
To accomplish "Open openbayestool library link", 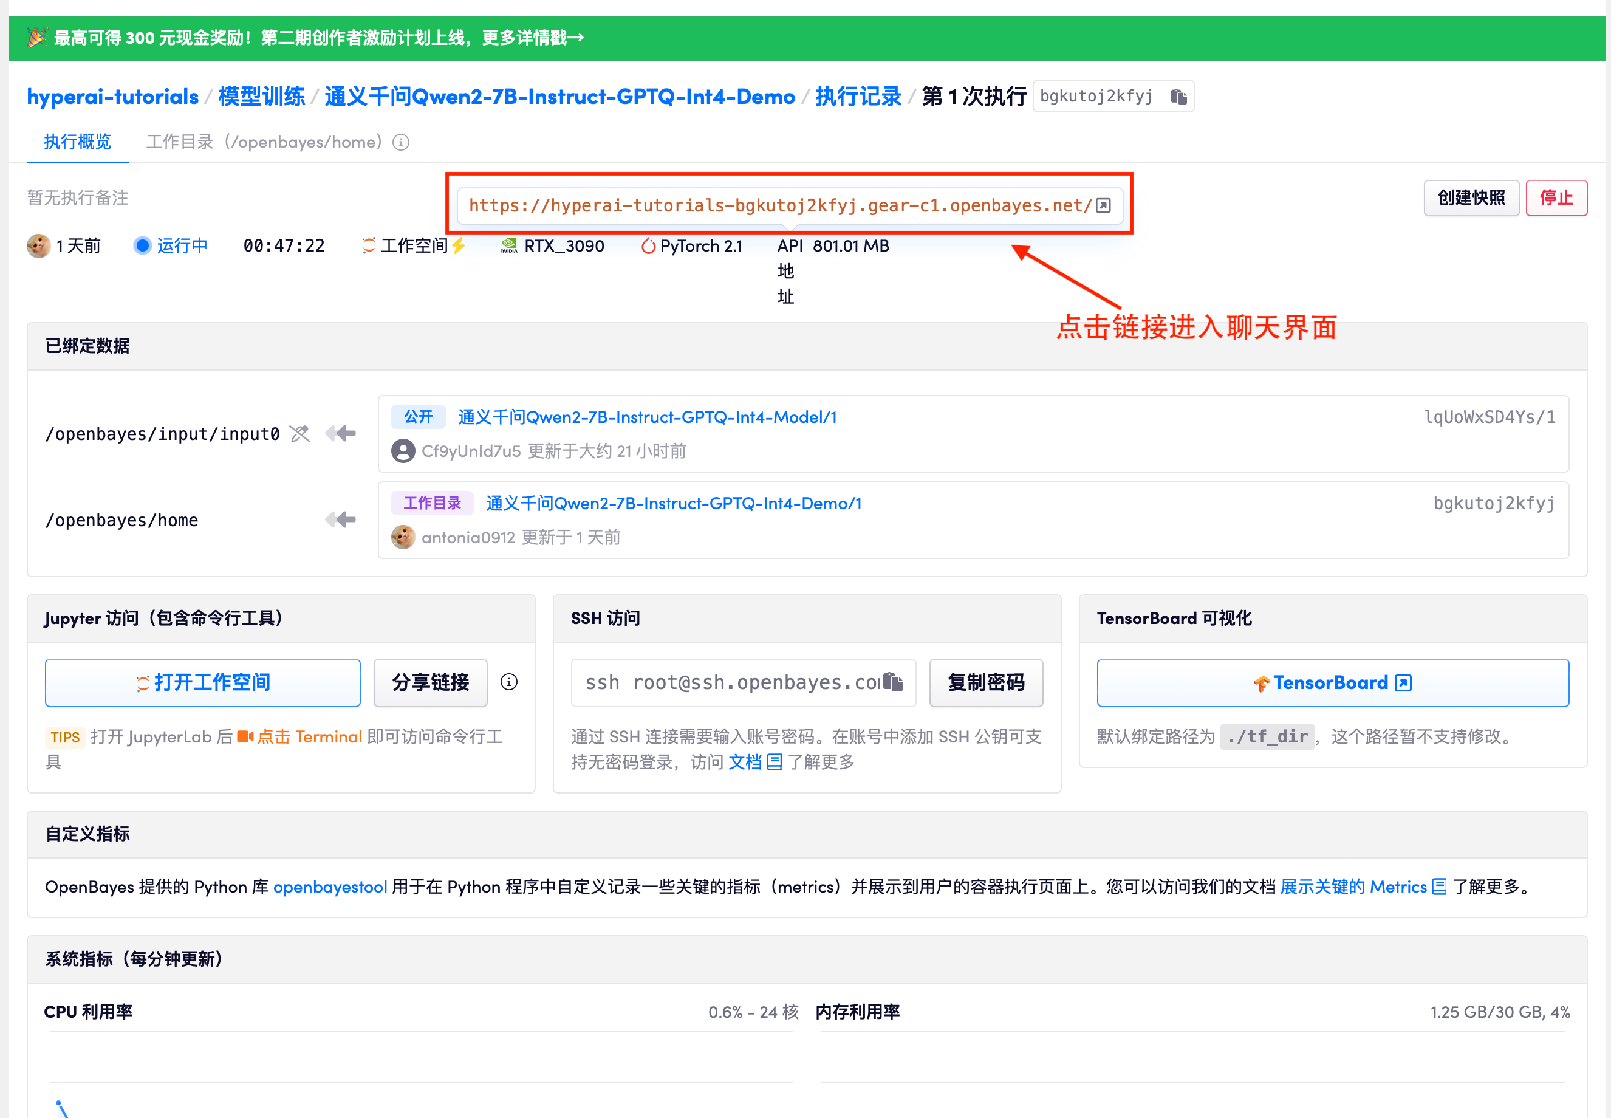I will [330, 887].
